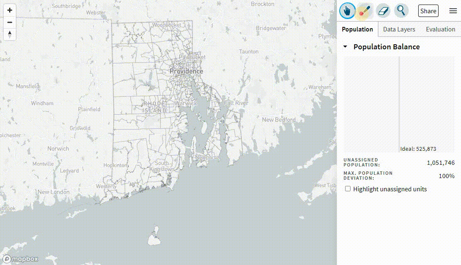Click the Ideal: 525,873 label
This screenshot has height=265, width=461.
419,149
